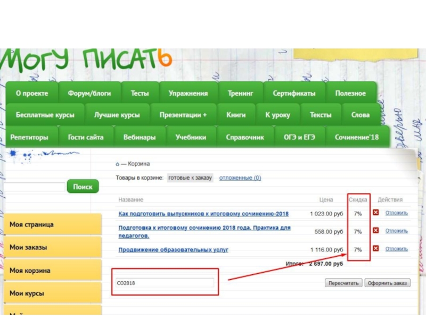
Task: Open course Как подготовить выпускников к итоговому сочинению-2018
Action: coord(203,214)
